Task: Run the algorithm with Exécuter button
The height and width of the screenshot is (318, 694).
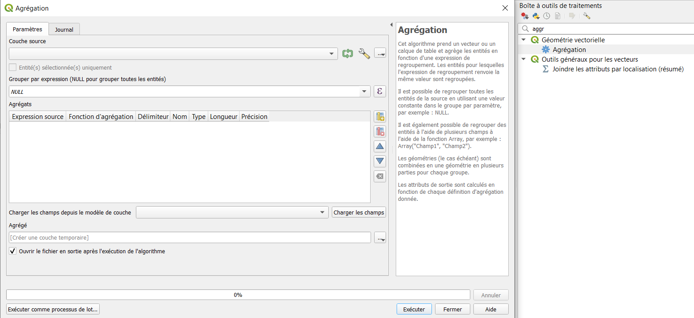Action: coord(414,309)
